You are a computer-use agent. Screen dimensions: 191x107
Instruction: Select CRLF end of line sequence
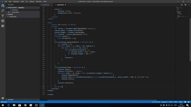click(175, 102)
